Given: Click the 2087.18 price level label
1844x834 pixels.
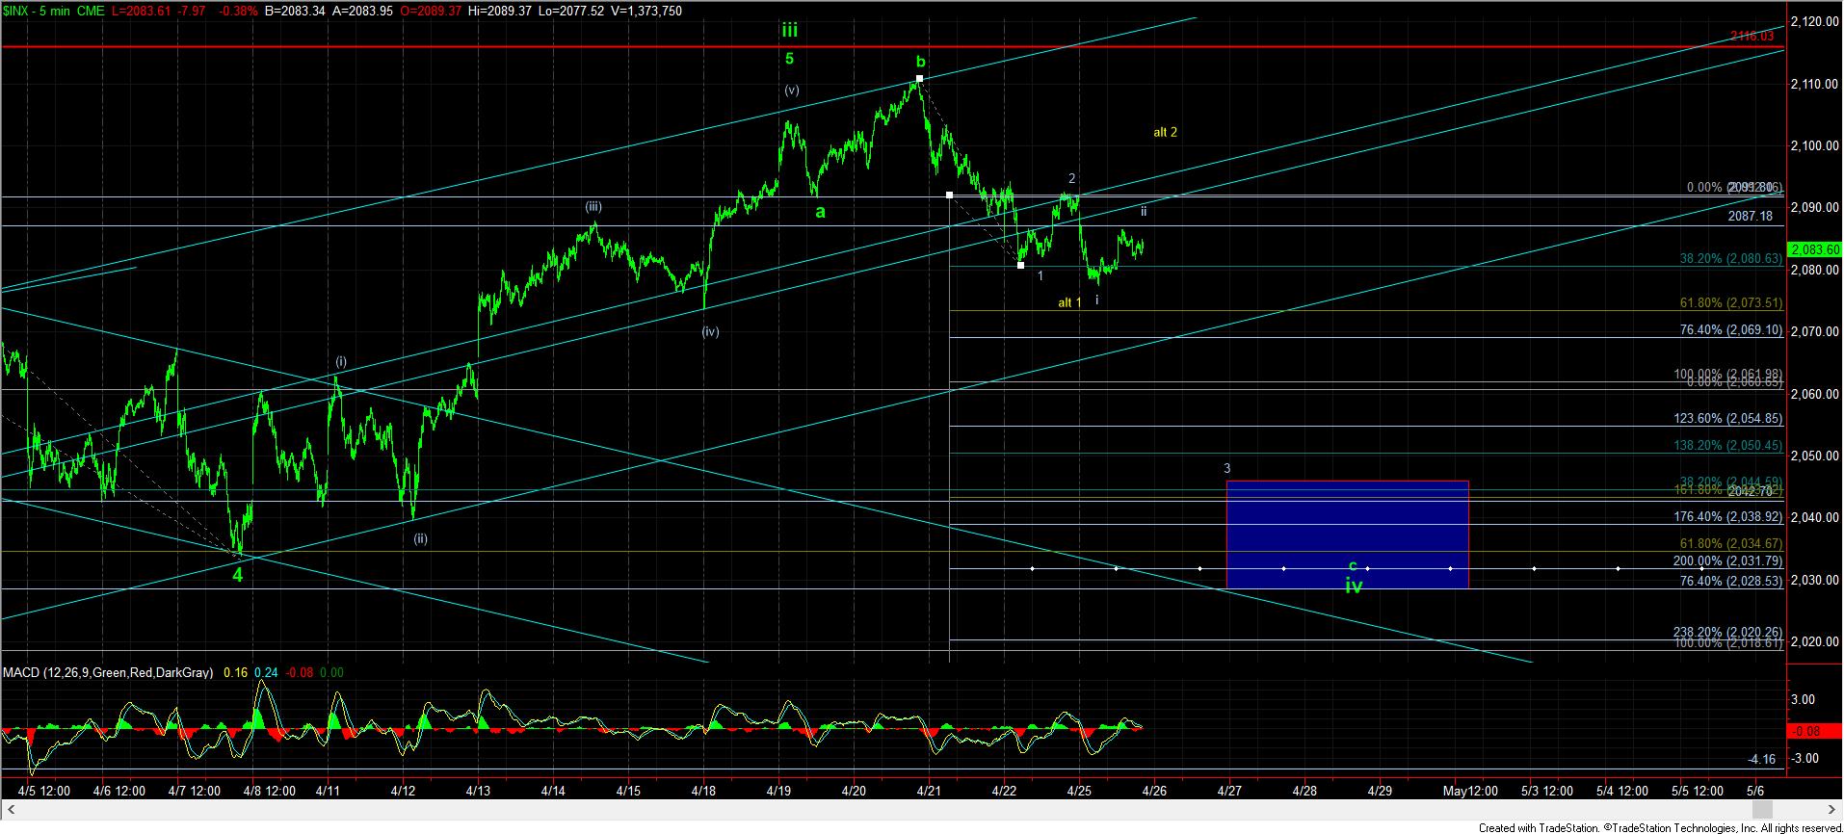Looking at the screenshot, I should click(1750, 217).
